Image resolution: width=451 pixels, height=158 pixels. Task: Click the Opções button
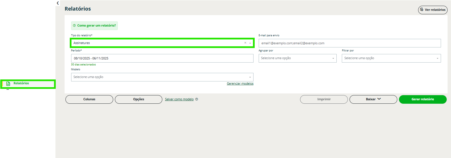(x=139, y=99)
